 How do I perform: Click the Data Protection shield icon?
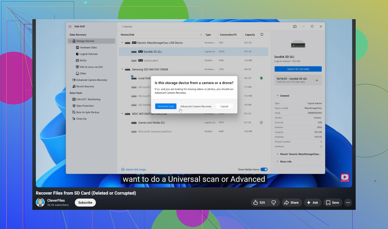[74, 106]
